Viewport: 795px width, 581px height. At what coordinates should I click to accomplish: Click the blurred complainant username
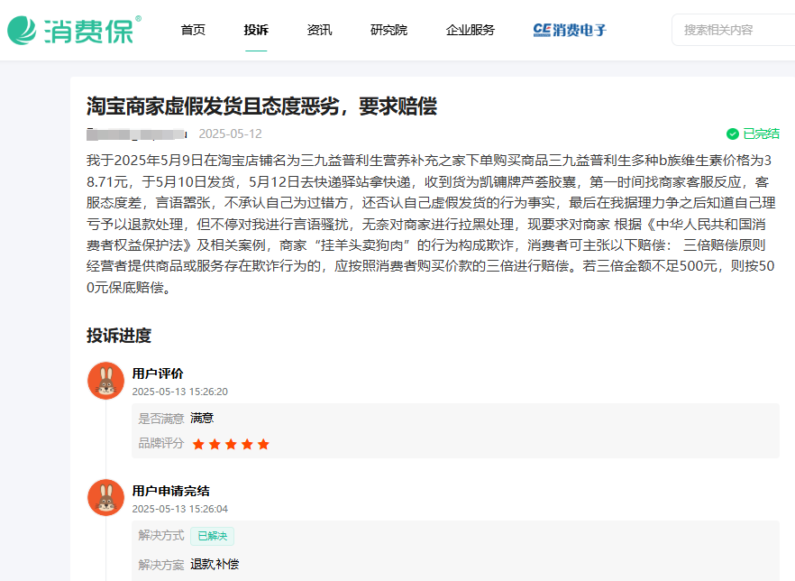coord(137,134)
